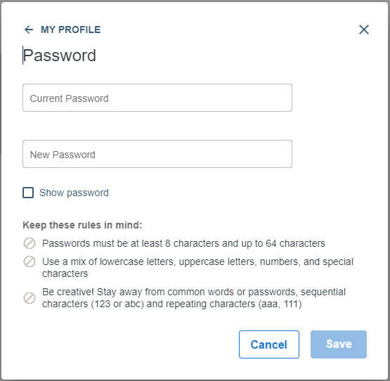Focus the Current Password field
This screenshot has width=390, height=381.
click(157, 98)
